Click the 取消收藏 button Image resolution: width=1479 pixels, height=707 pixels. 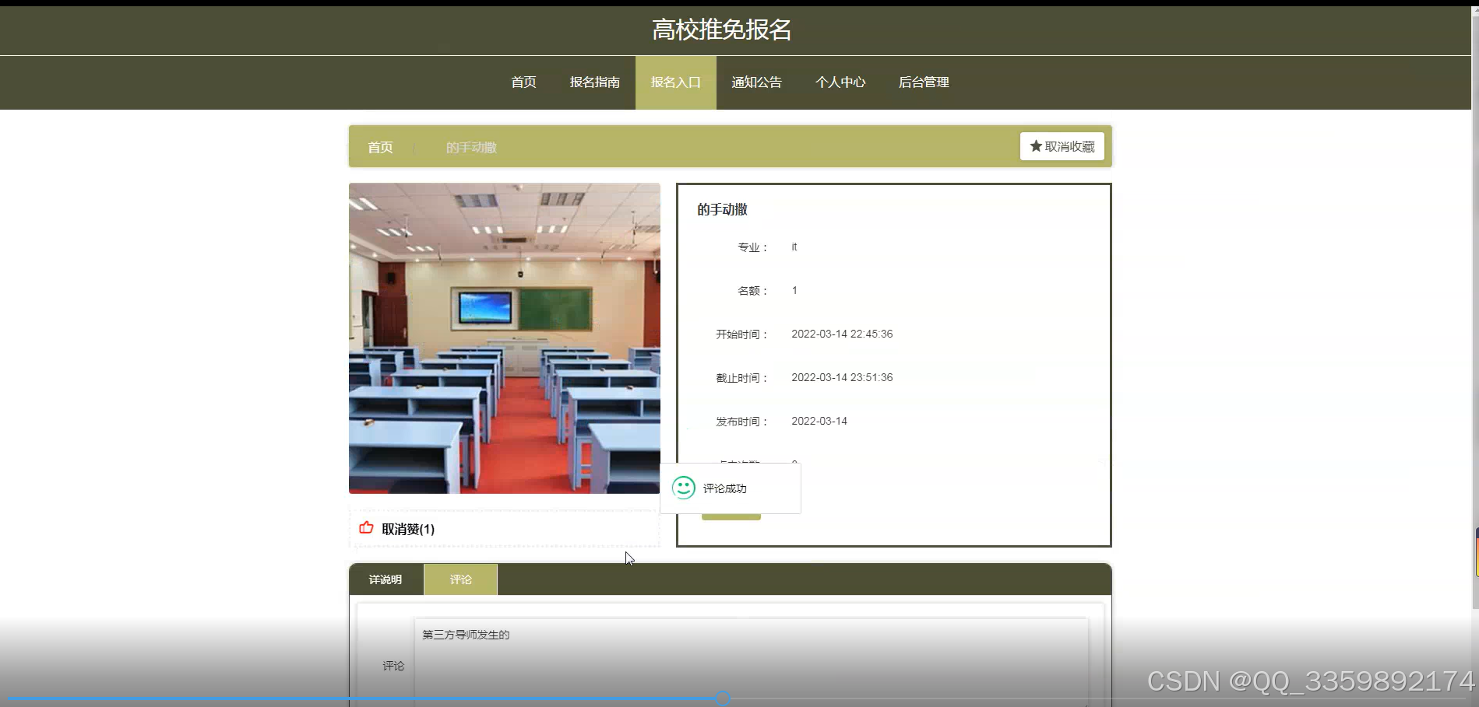1062,146
